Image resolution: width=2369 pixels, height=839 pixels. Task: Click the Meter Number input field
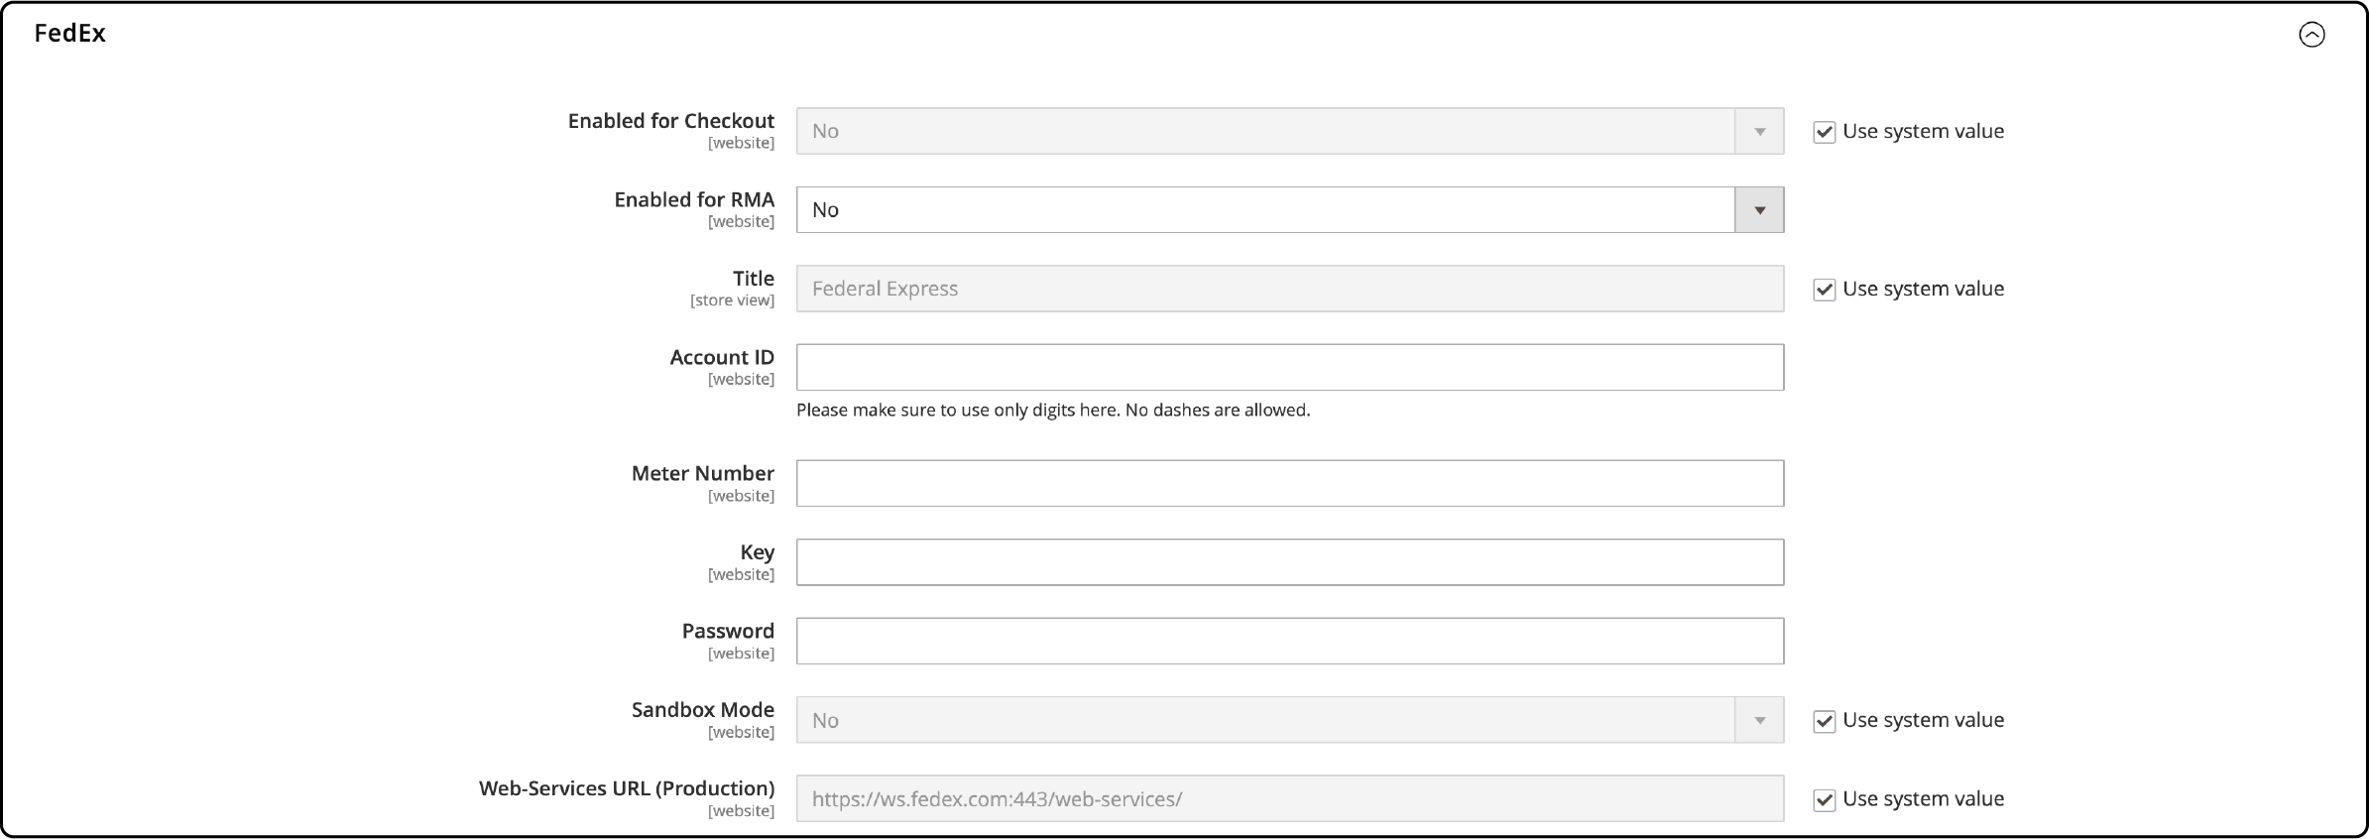(x=1290, y=483)
